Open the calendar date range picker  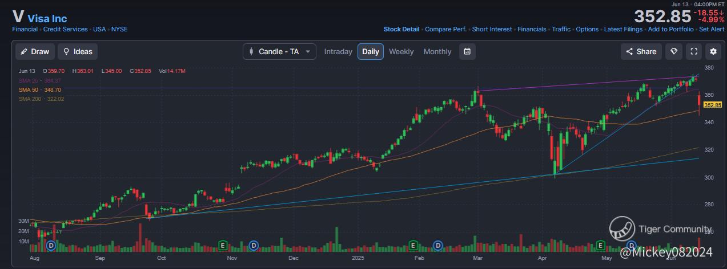coord(467,51)
